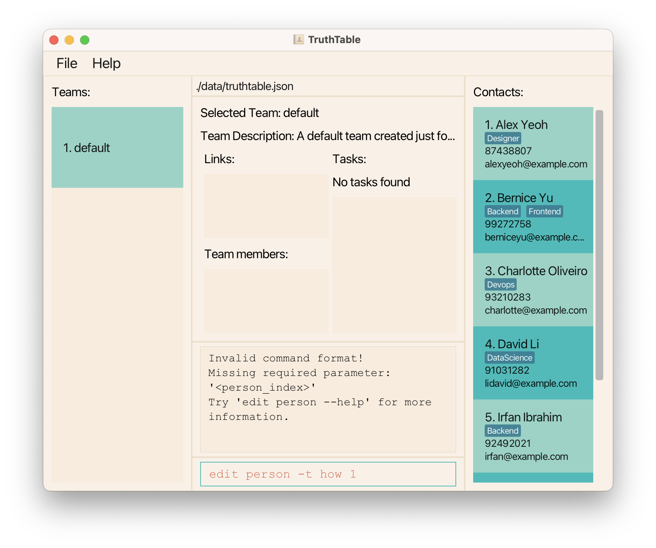Click the empty Links list box

266,206
